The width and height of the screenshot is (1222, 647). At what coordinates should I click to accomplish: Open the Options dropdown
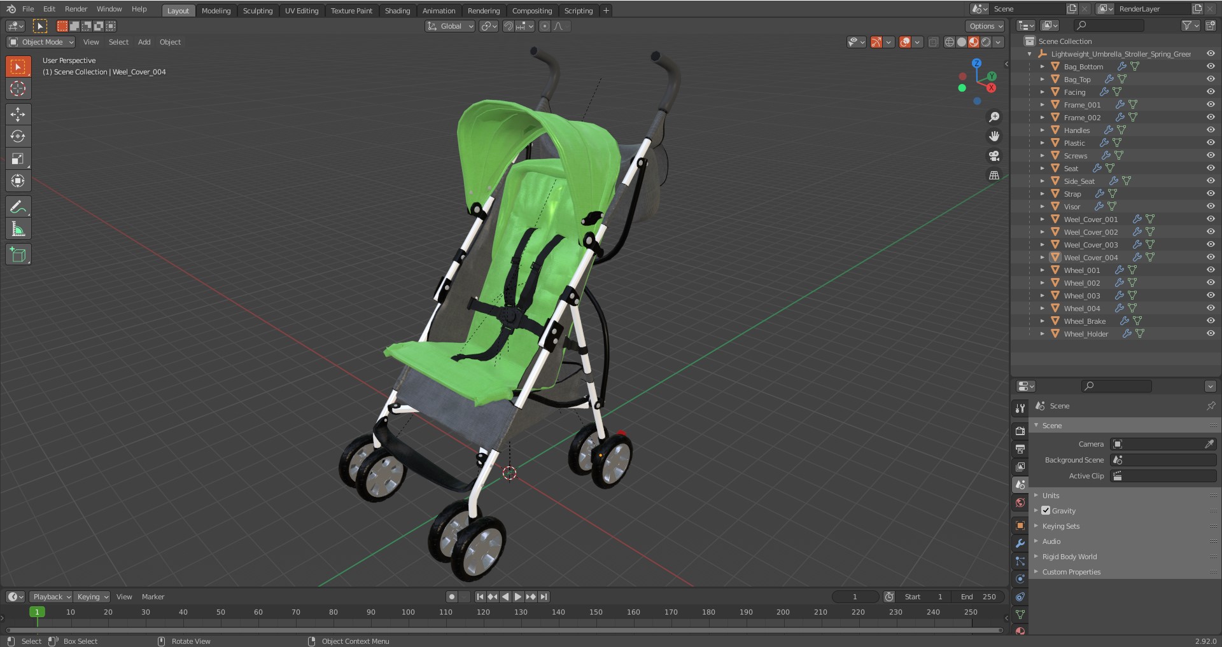(x=985, y=26)
